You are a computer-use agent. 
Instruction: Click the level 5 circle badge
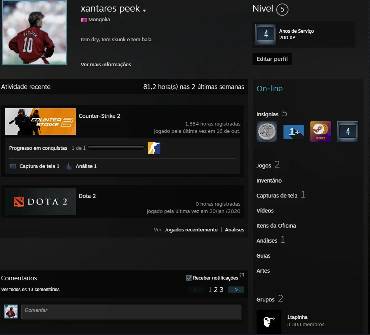click(282, 10)
